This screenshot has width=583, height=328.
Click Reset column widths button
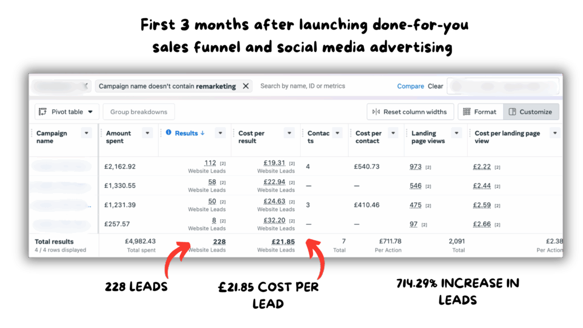[x=410, y=112]
